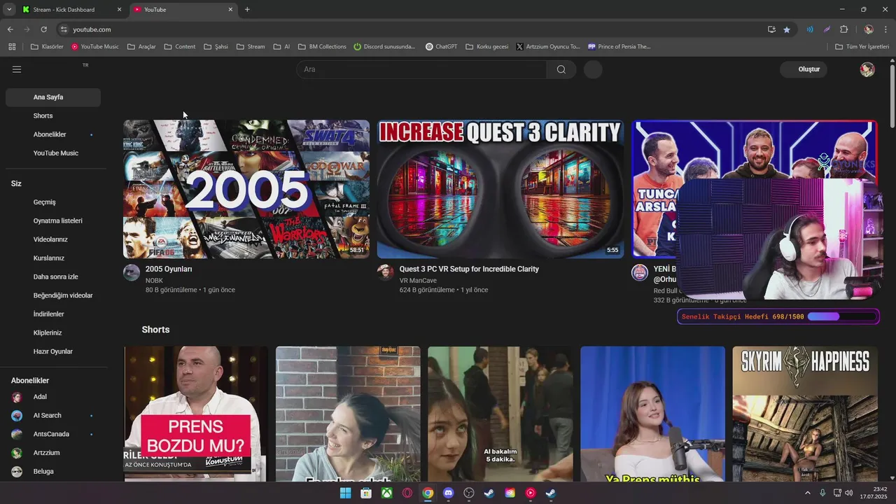Image resolution: width=896 pixels, height=504 pixels.
Task: Open the Skyrim Happiness short
Action: click(x=805, y=414)
